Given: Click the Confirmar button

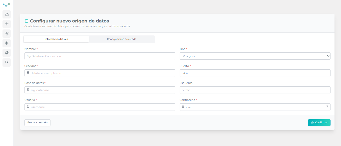Looking at the screenshot, I should [319, 123].
